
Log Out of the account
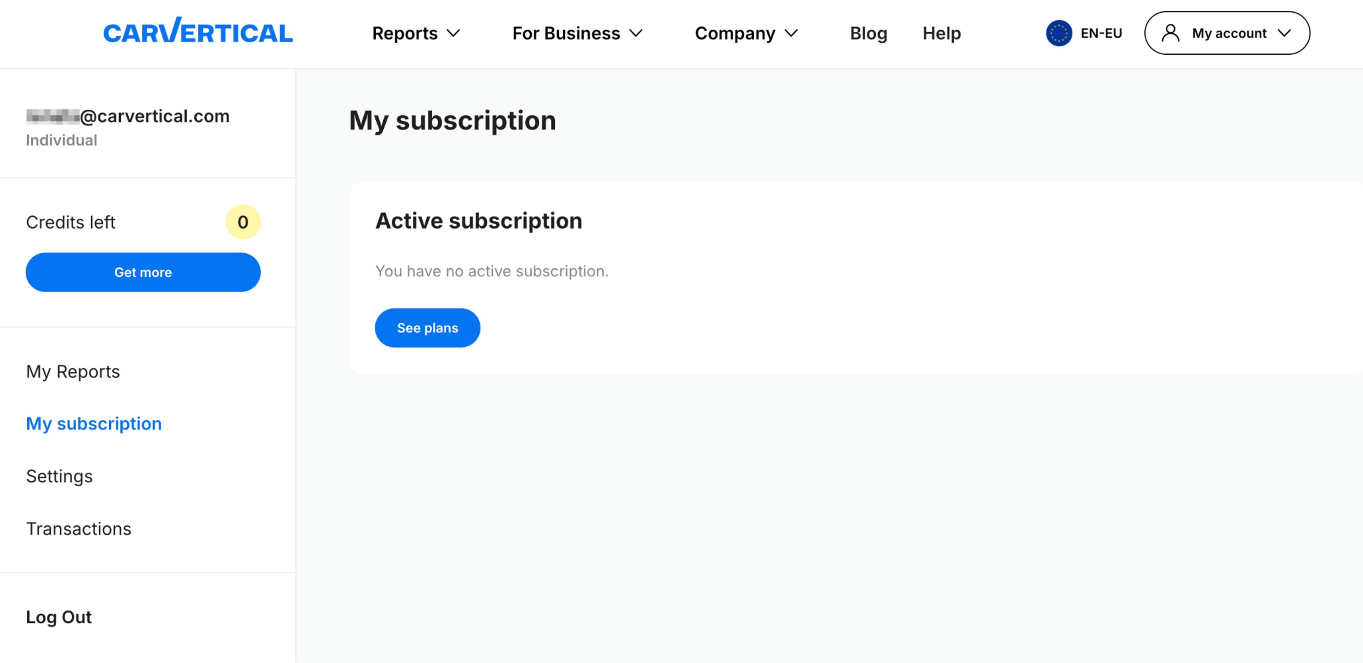59,617
